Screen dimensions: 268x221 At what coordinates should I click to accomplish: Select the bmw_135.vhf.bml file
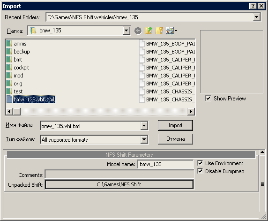coord(31,99)
